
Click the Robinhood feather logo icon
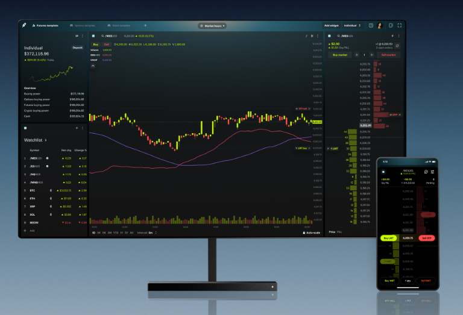(x=24, y=25)
